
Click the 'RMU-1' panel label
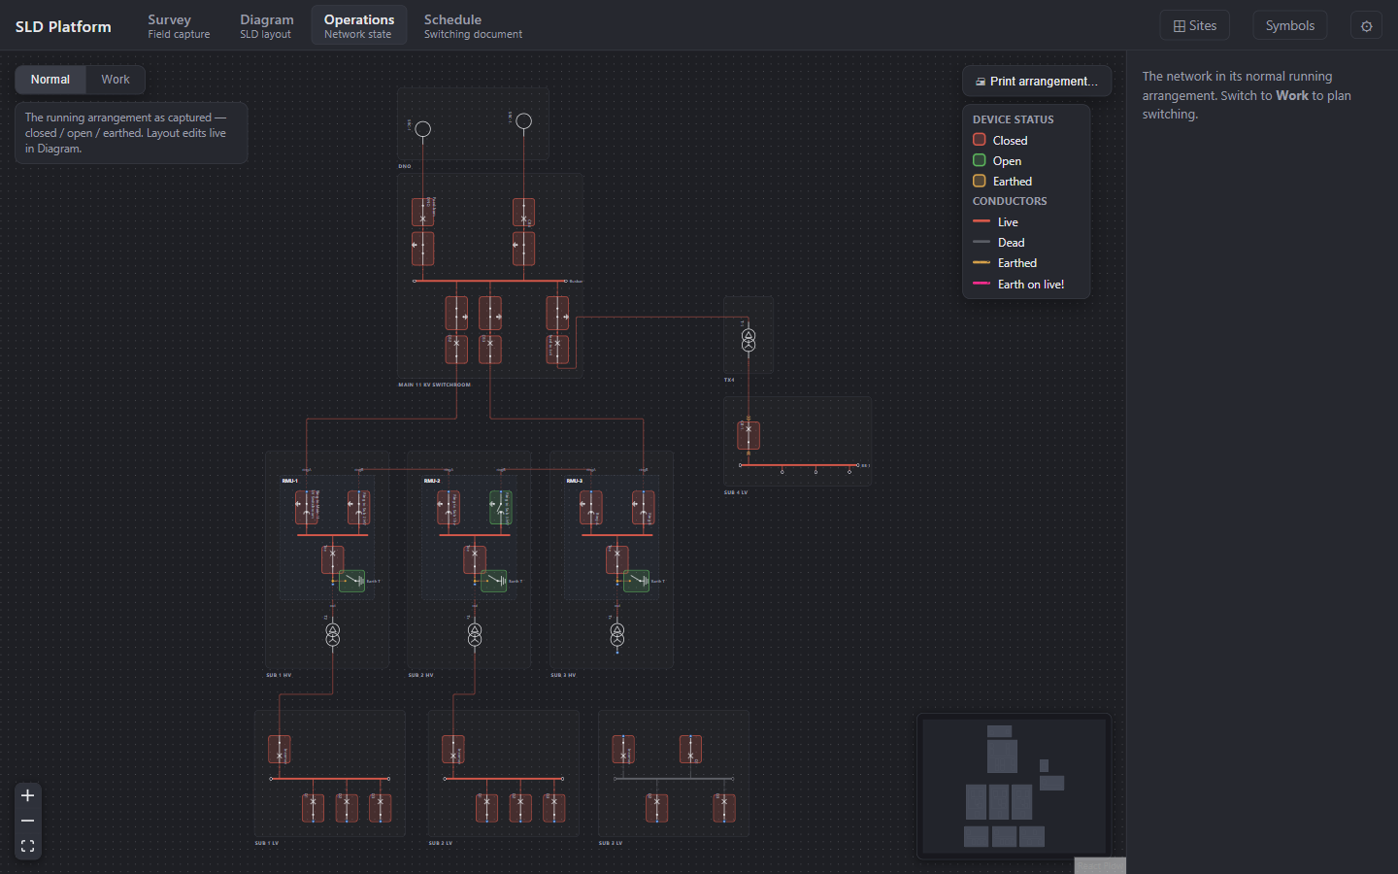[x=290, y=481]
